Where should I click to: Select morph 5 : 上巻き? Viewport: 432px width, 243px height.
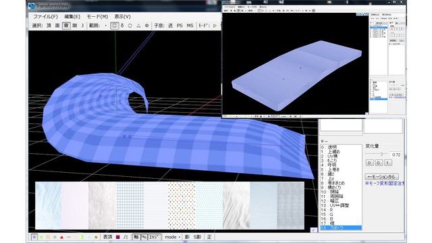(341, 169)
